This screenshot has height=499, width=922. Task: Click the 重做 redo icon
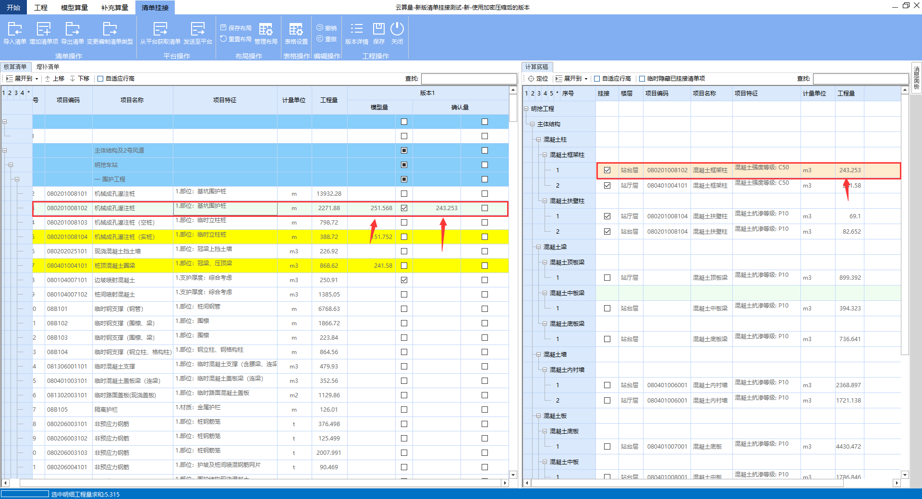(x=320, y=38)
